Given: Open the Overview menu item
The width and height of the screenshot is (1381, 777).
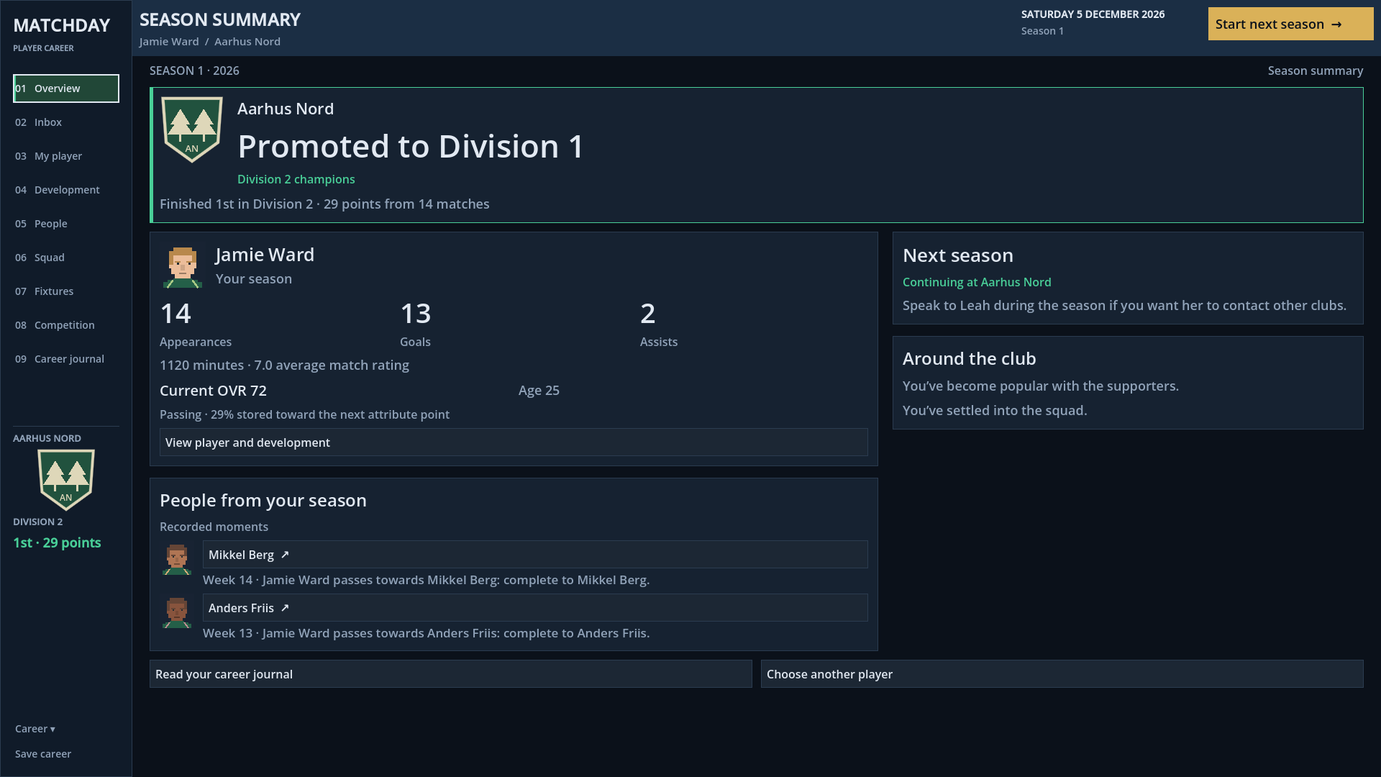Looking at the screenshot, I should click(x=66, y=88).
